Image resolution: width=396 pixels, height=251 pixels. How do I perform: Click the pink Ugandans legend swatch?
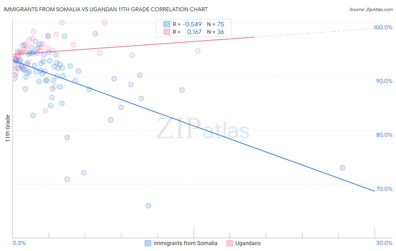230,243
